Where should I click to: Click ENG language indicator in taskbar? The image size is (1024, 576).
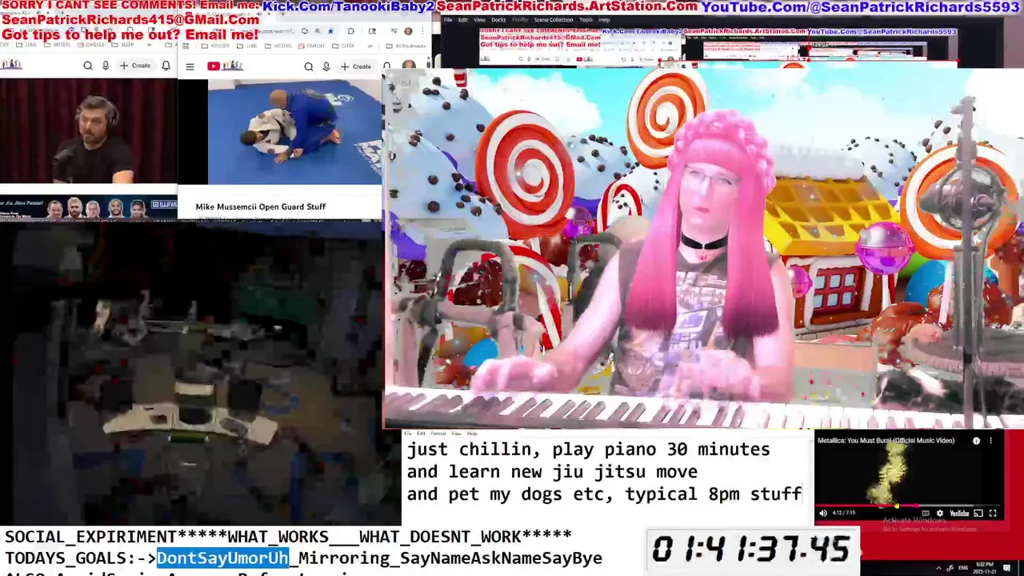tap(963, 568)
